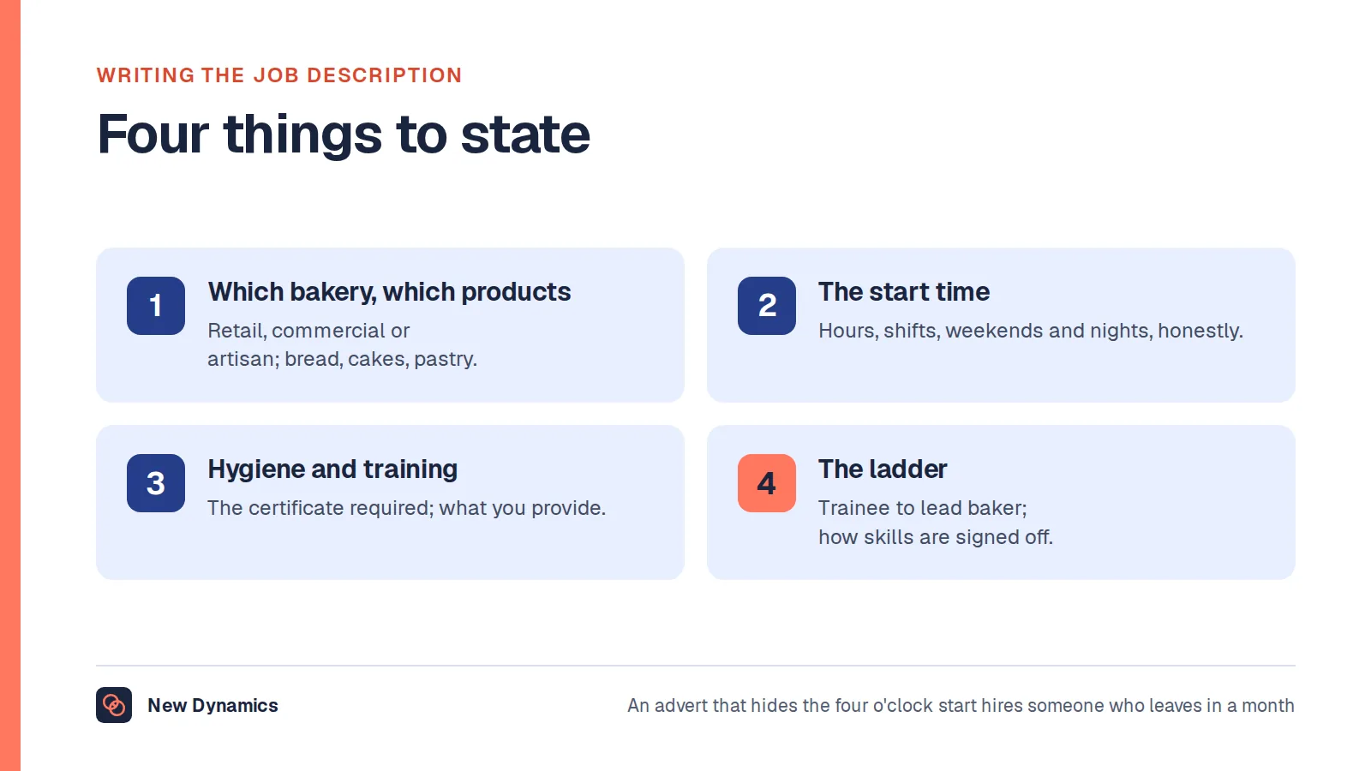
Task: Click the 'Hygiene and training' heading
Action: point(332,469)
